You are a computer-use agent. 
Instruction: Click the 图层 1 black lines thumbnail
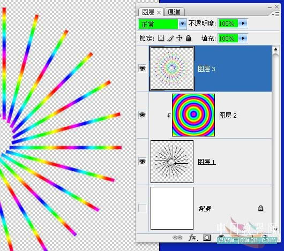pyautogui.click(x=172, y=162)
